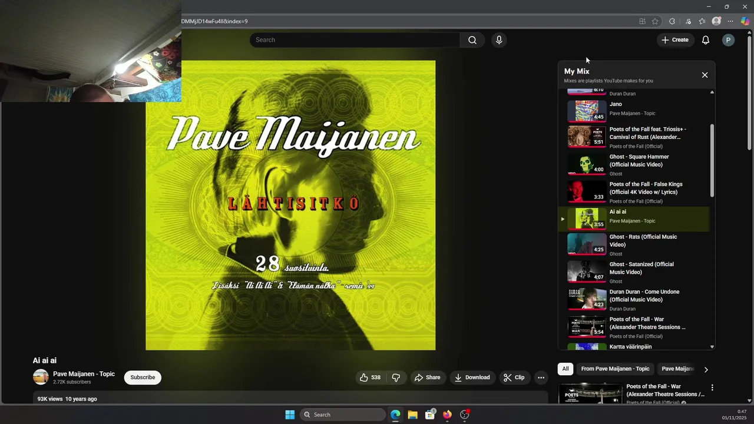Open the split screen address bar icon
The image size is (754, 424).
(642, 21)
